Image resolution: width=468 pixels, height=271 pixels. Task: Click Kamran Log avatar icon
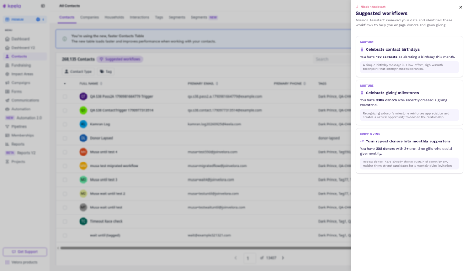tap(83, 124)
